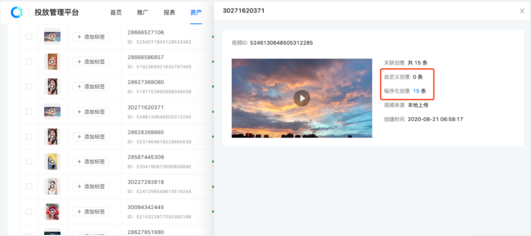This screenshot has height=236, width=531.
Task: Click 添加标签 for row 28668586857
Action: pos(91,62)
